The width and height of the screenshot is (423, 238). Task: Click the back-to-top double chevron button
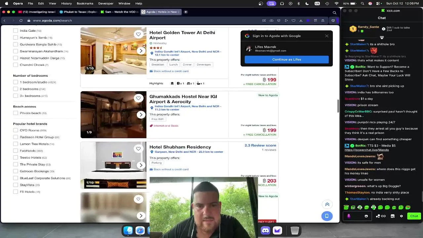point(327,204)
